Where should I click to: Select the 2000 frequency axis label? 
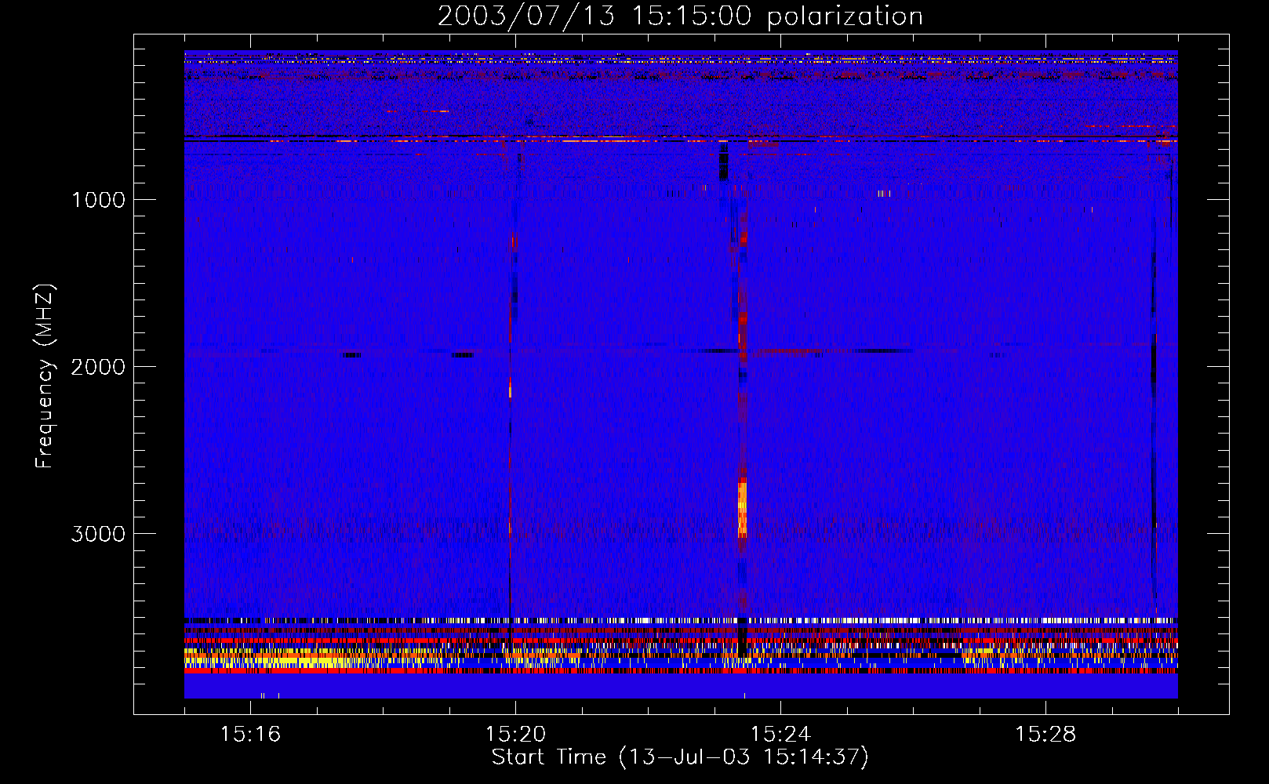98,367
